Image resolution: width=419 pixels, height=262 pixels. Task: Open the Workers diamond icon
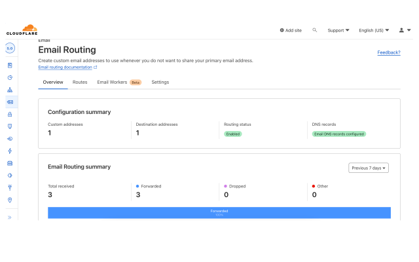(x=10, y=176)
